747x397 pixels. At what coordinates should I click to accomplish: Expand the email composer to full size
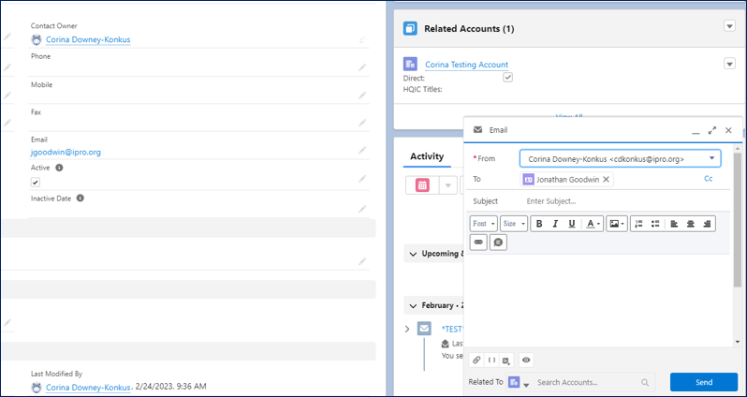pyautogui.click(x=712, y=130)
